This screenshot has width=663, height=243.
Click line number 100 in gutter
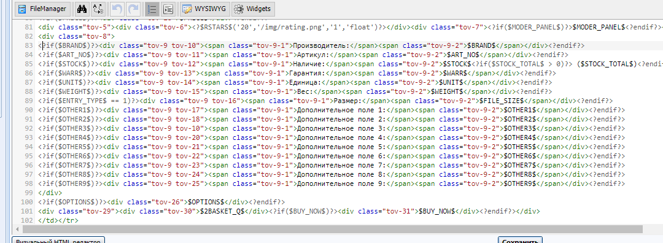tap(26, 202)
